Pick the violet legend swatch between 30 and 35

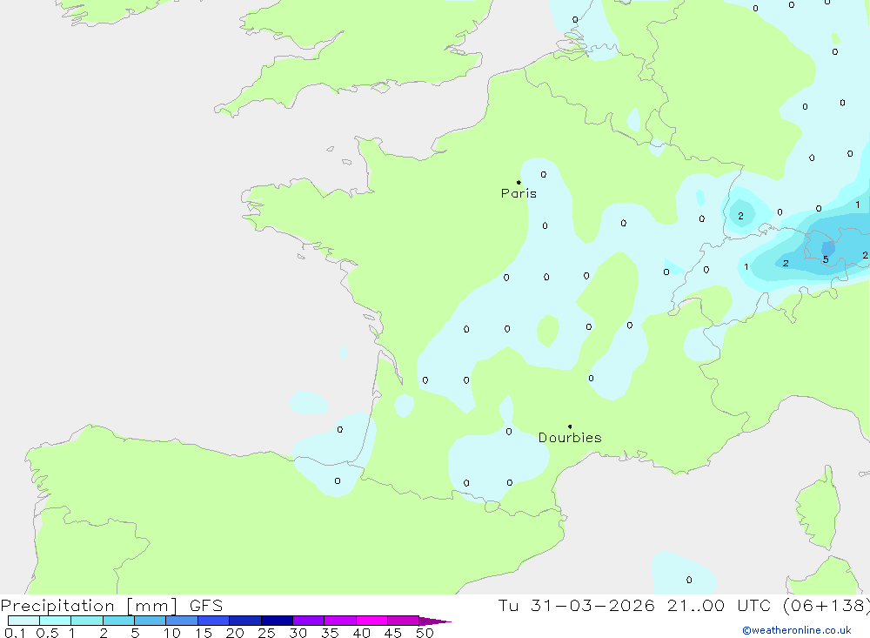click(308, 621)
